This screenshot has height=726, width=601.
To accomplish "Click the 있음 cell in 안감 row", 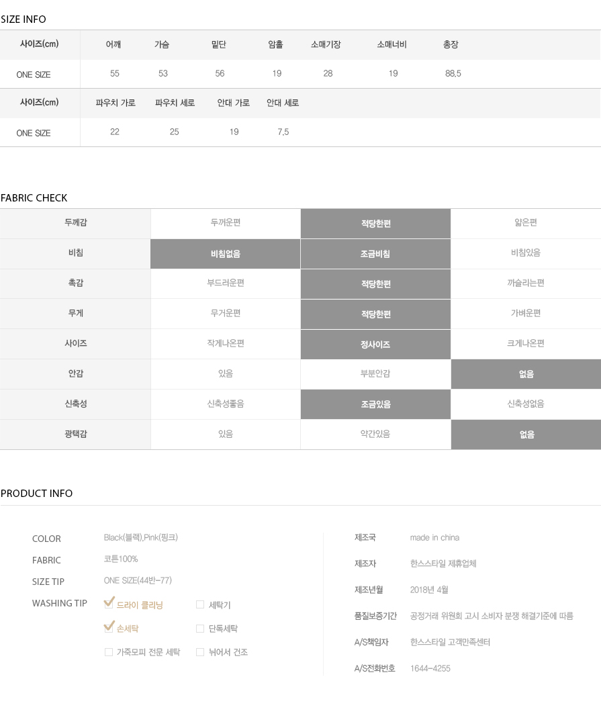I will 226,373.
